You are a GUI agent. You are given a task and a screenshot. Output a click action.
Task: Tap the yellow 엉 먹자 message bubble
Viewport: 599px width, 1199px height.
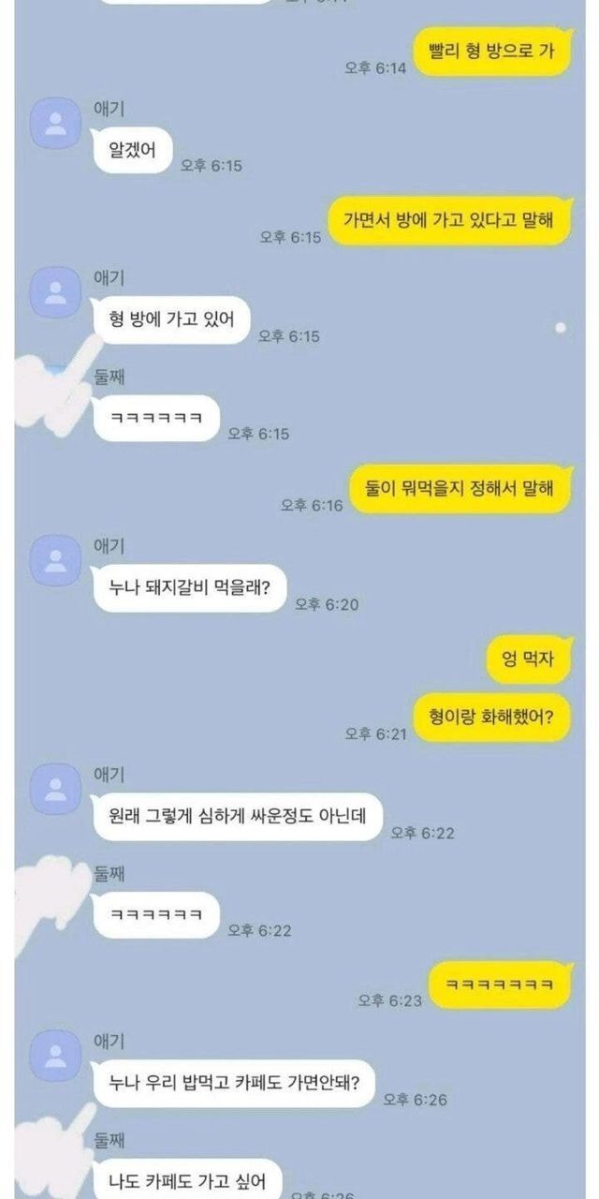coord(529,659)
